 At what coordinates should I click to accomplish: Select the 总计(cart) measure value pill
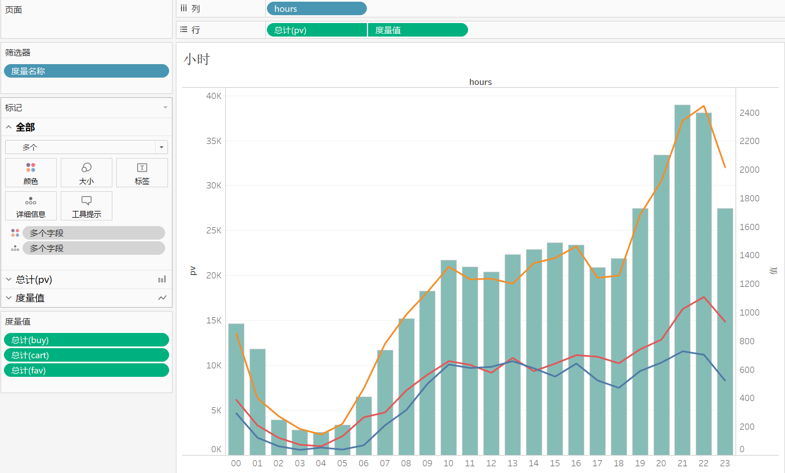tap(87, 355)
